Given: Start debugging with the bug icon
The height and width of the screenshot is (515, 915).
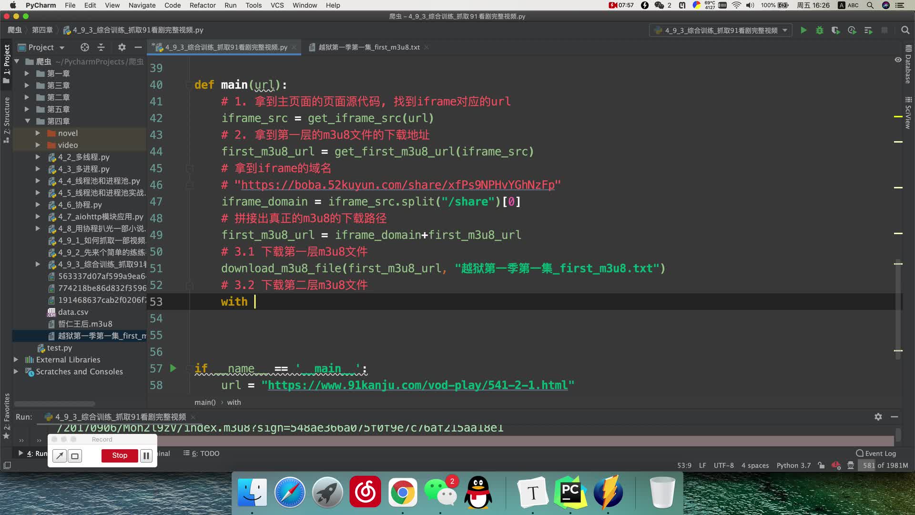Looking at the screenshot, I should click(820, 31).
